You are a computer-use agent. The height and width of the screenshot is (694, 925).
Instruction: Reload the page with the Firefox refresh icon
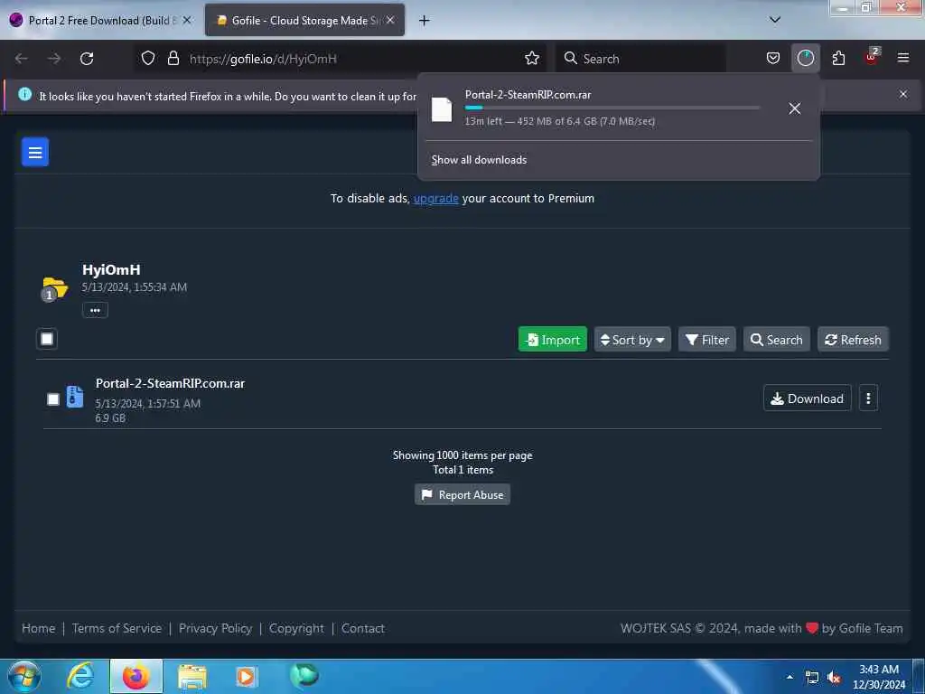click(87, 59)
